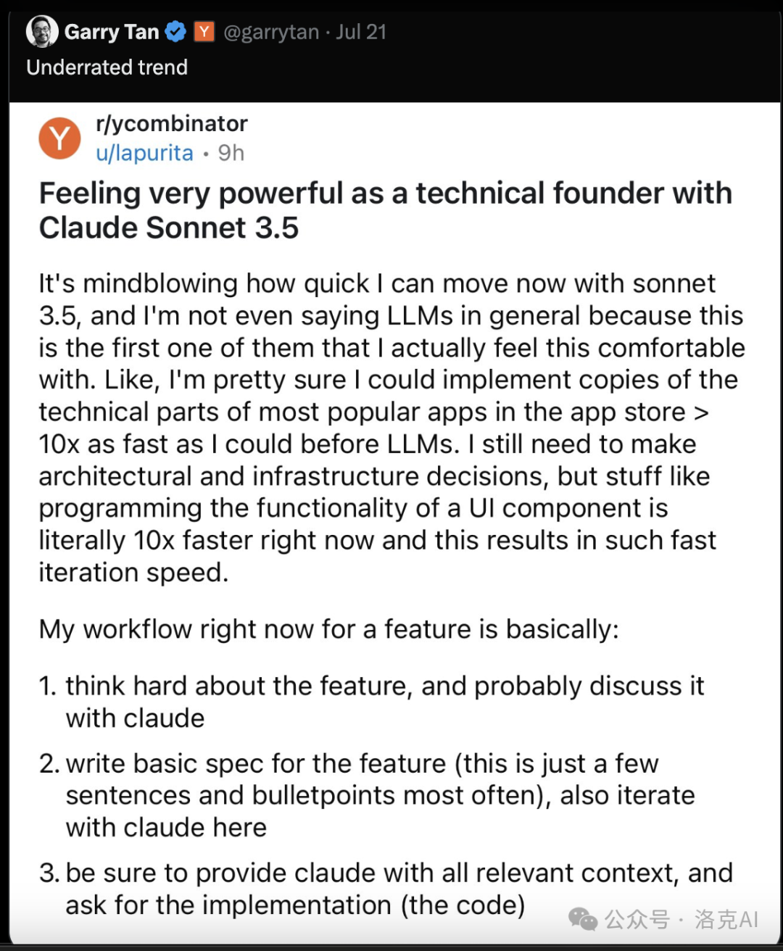Open the Jul 21 tweet date
Viewport: 783px width, 951px height.
(361, 32)
